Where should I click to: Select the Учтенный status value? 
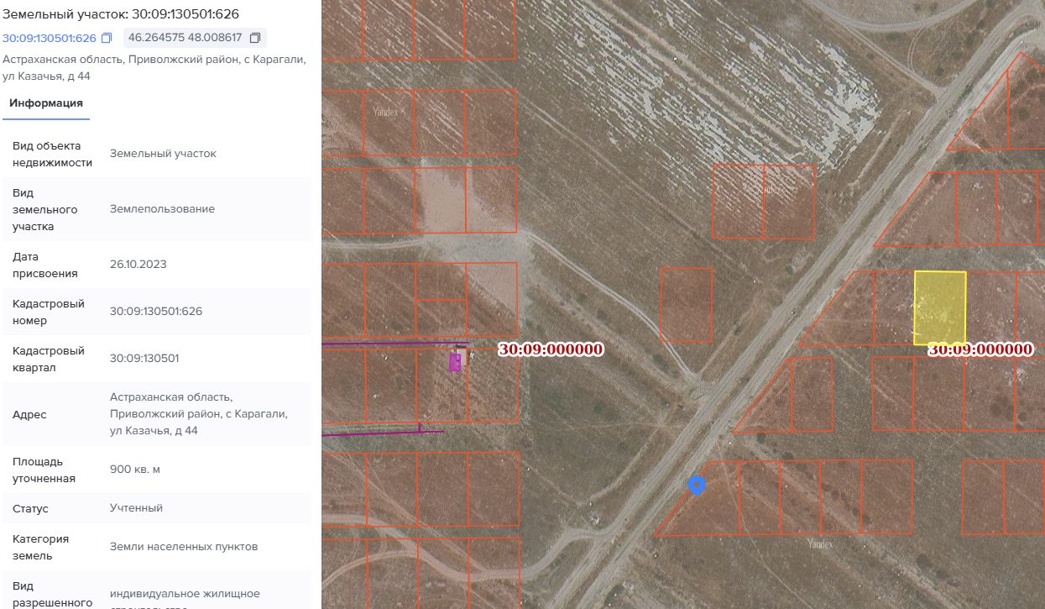coord(136,508)
